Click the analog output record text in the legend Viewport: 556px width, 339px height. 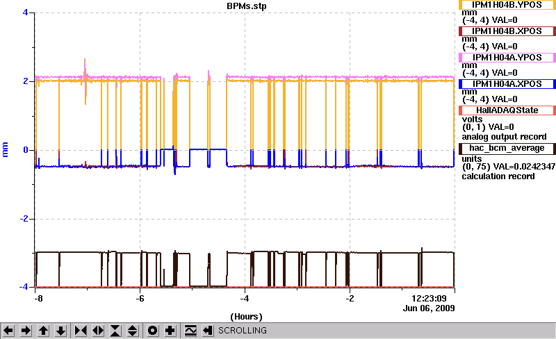click(x=504, y=137)
